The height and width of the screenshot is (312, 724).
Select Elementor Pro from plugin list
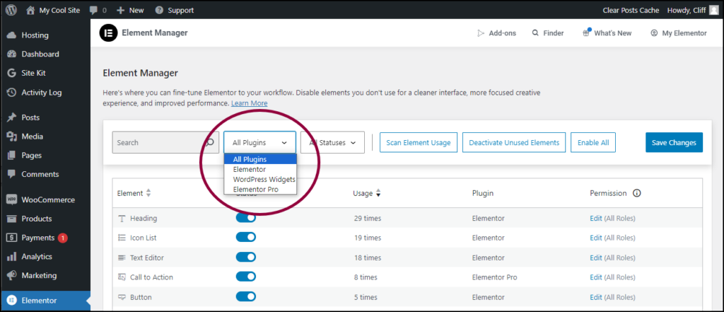pos(255,190)
